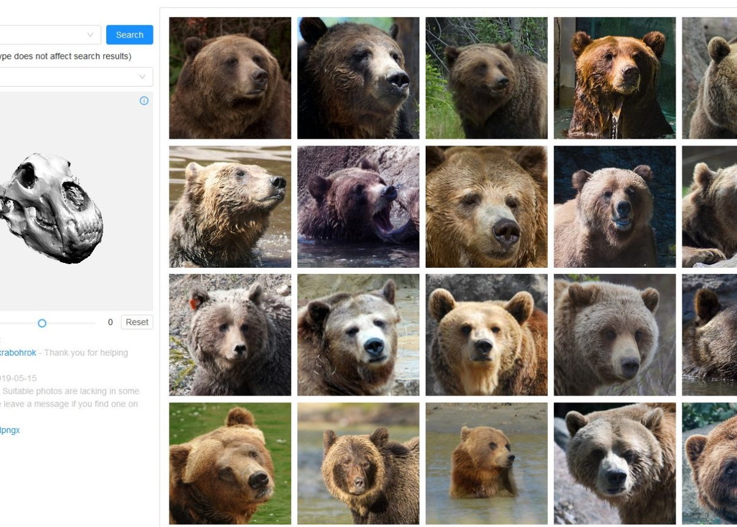Open the bear photo with the orange ear tag
This screenshot has width=737, height=527.
click(230, 335)
